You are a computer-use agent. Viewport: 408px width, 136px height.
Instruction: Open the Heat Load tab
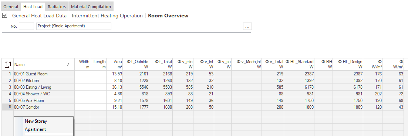point(33,7)
